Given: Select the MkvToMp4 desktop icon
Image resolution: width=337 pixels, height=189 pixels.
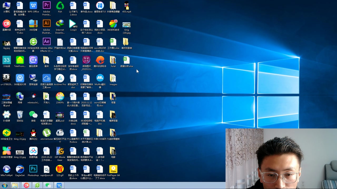Looking at the screenshot, I should click(x=7, y=171).
